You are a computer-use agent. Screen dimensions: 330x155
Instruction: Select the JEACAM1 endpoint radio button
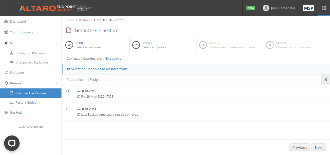tap(68, 109)
